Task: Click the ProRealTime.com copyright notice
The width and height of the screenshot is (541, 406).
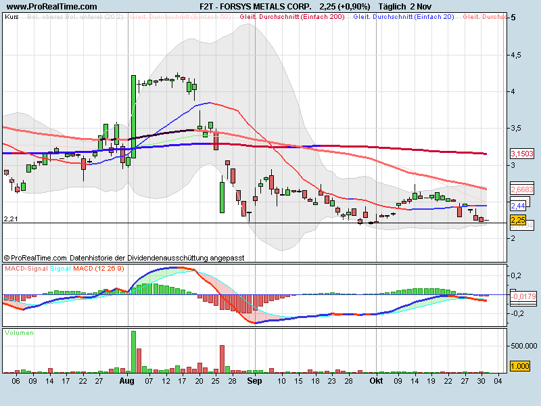Action: pyautogui.click(x=124, y=258)
